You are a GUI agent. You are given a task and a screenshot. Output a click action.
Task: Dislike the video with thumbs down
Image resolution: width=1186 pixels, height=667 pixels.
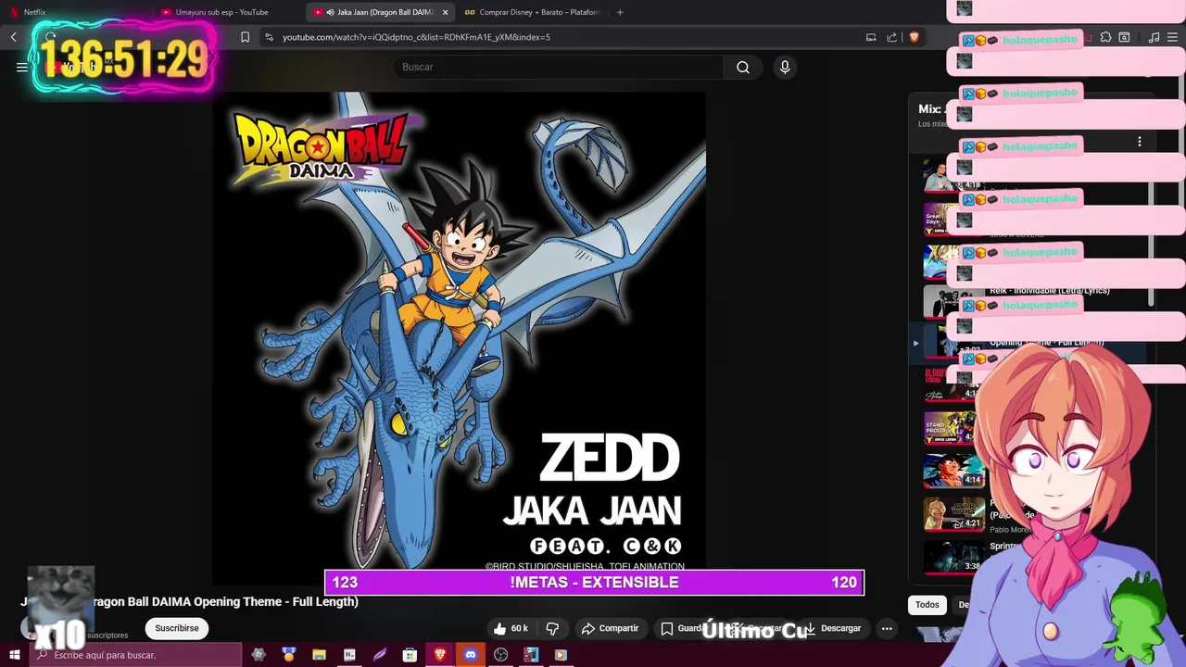552,628
